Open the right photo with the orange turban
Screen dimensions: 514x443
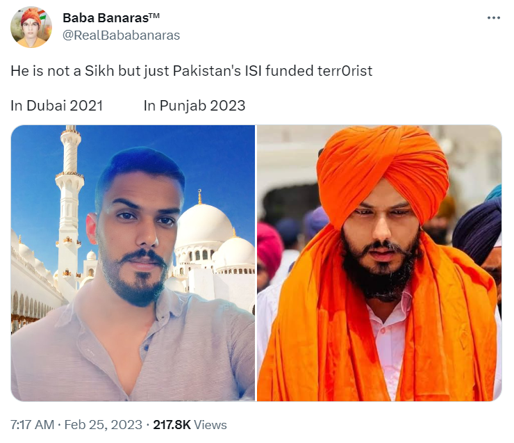[379, 263]
